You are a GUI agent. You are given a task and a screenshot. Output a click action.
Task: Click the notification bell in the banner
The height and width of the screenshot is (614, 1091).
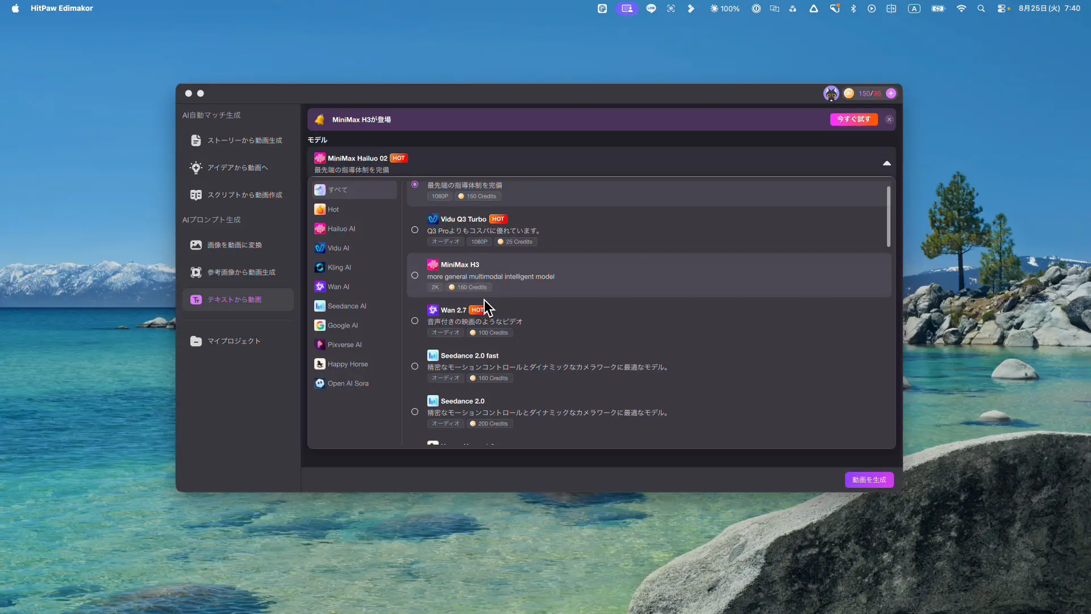(x=320, y=119)
